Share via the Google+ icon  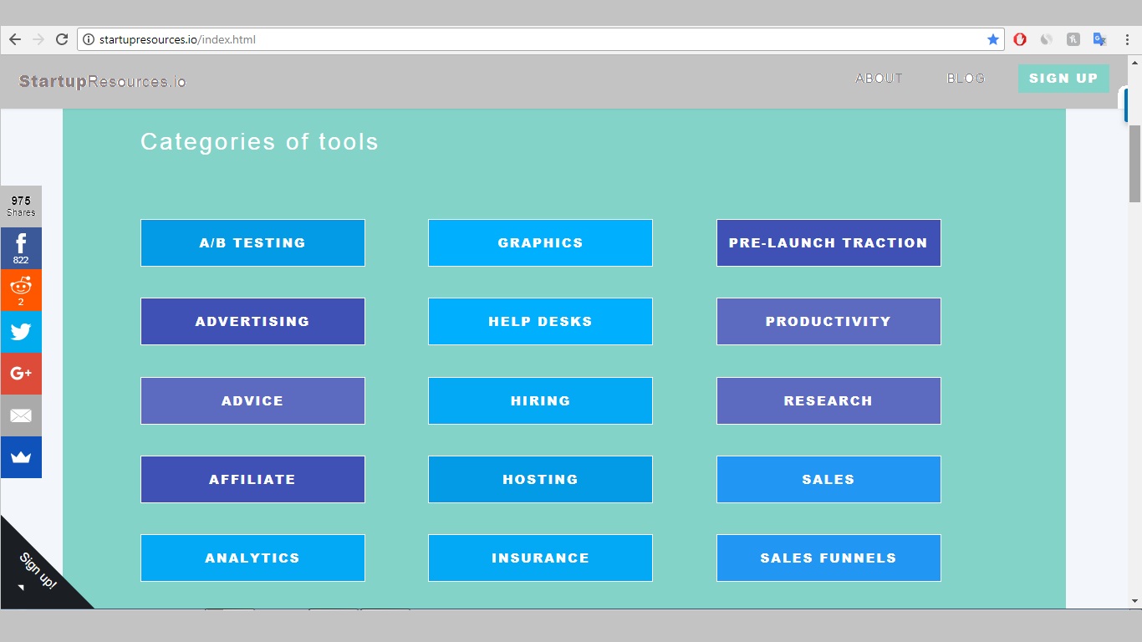click(21, 374)
